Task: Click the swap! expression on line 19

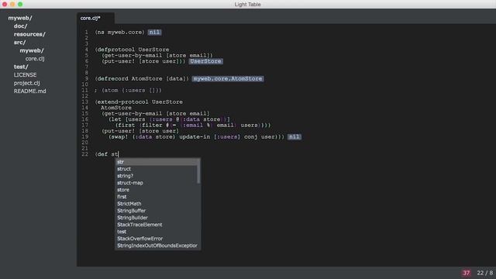Action: (196, 137)
